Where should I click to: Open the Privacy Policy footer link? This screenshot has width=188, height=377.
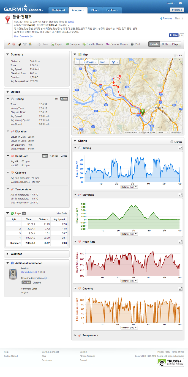(164, 352)
